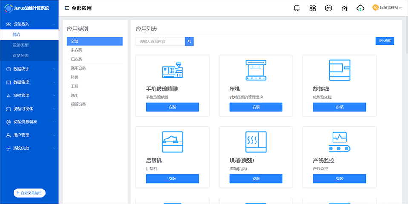Image resolution: width=408 pixels, height=204 pixels.
Task: Click the search magnifier button
Action: (x=190, y=41)
